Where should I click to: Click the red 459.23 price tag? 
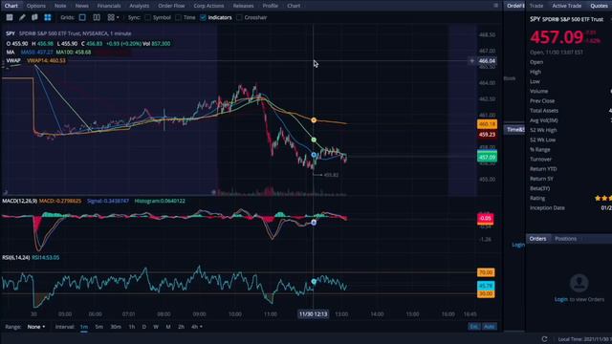[x=487, y=135]
